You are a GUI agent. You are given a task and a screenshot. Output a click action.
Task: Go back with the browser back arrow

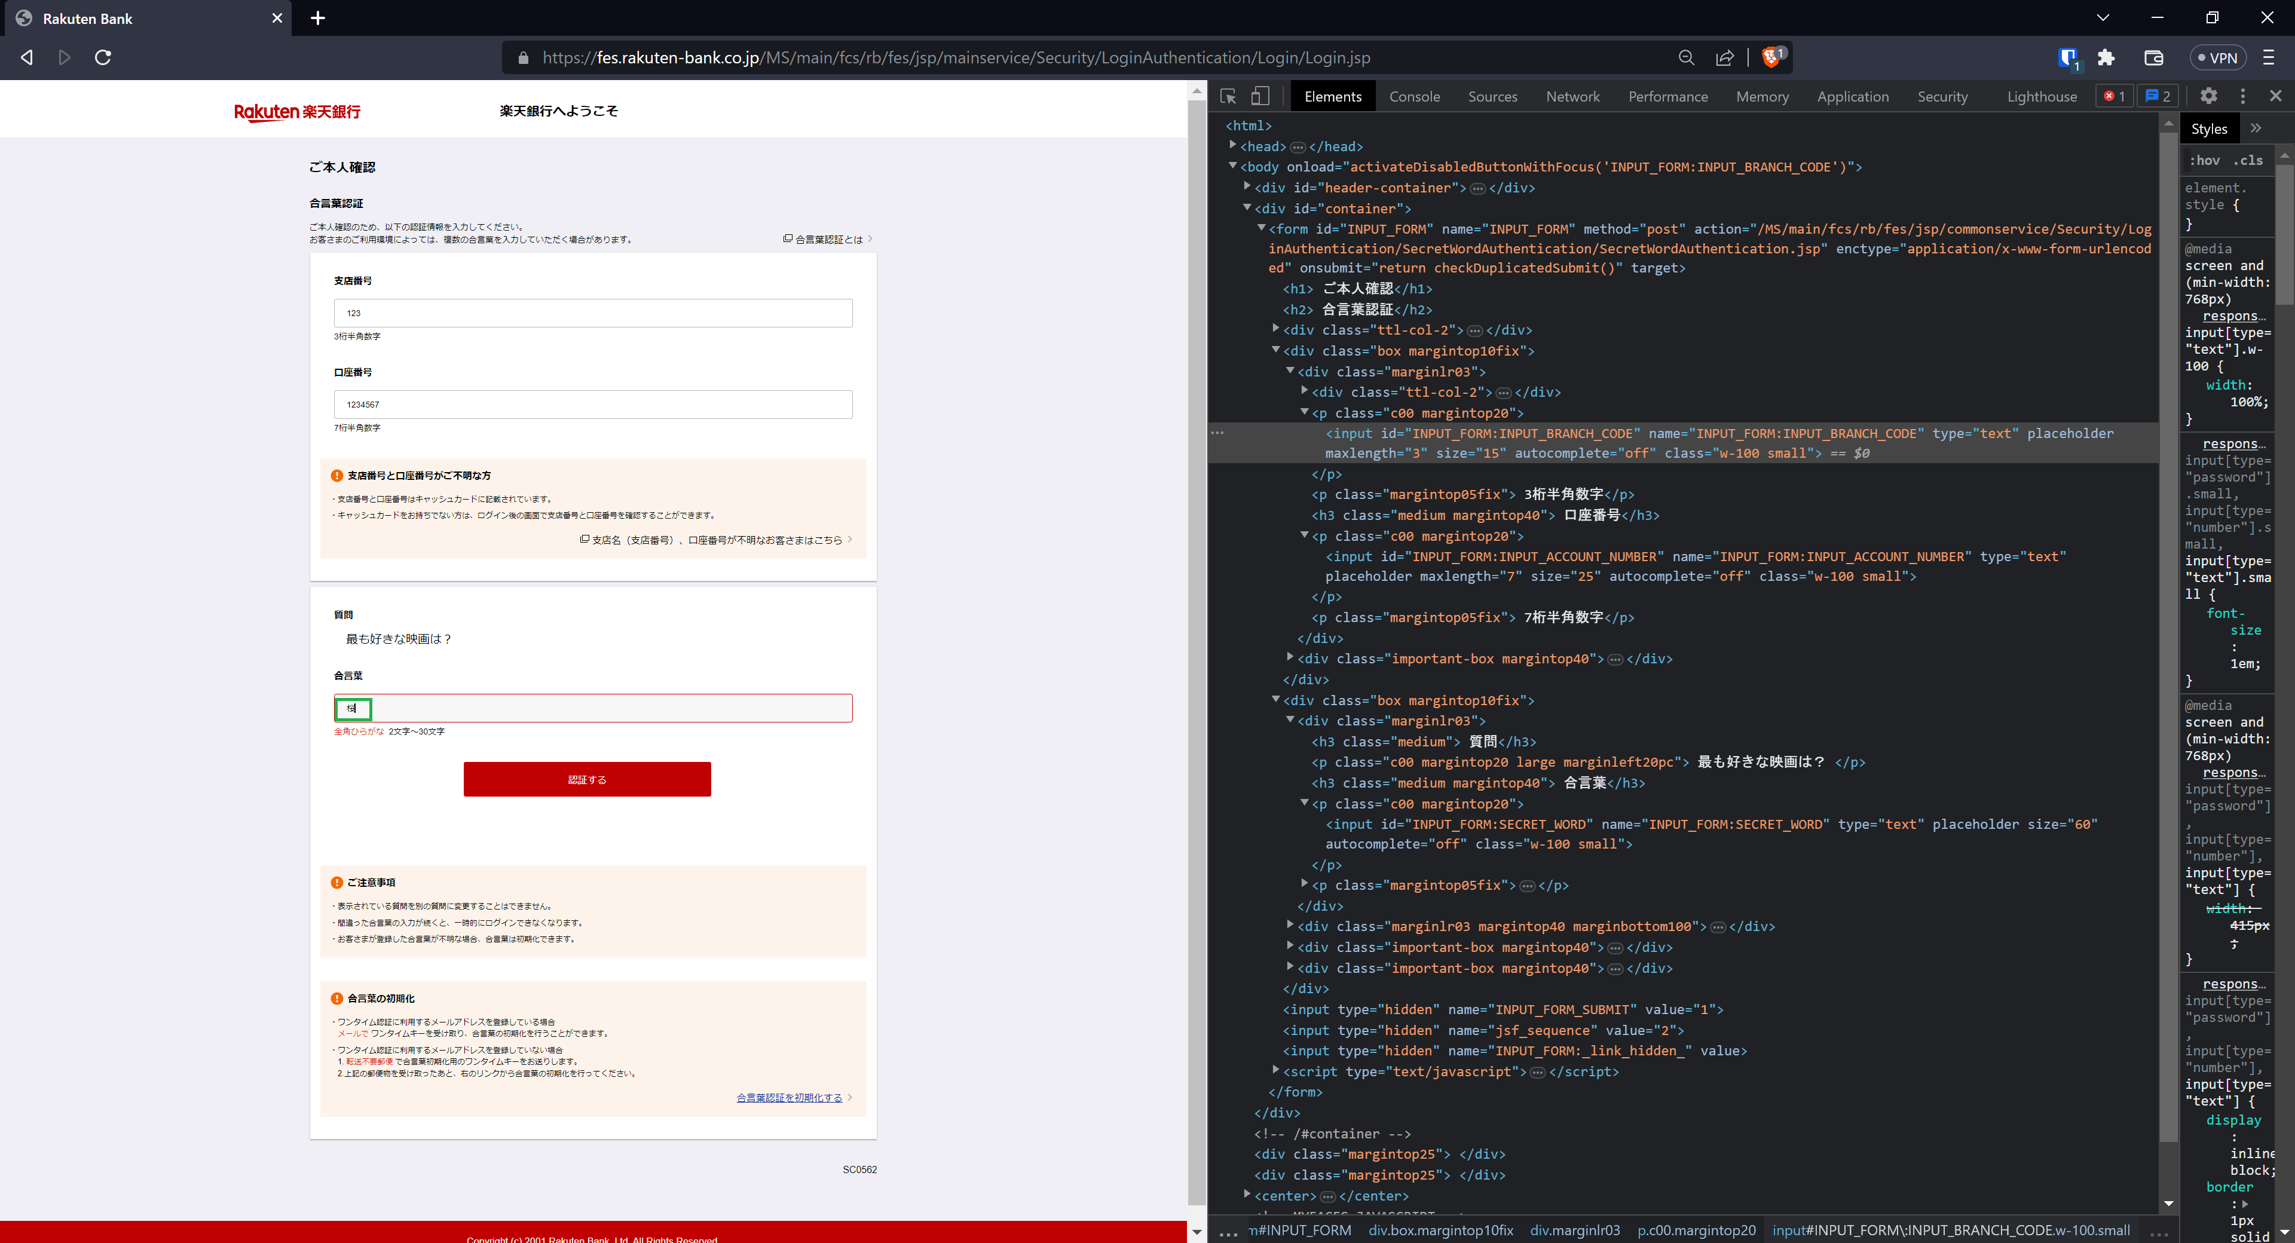[27, 58]
